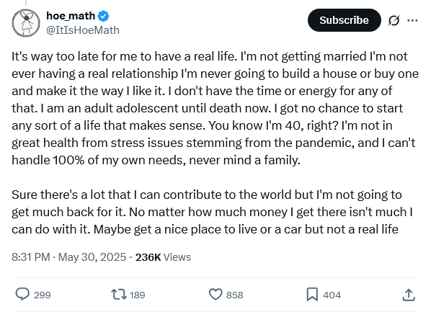This screenshot has width=431, height=312.
Task: Repost using the retweet arrows icon
Action: [x=119, y=295]
